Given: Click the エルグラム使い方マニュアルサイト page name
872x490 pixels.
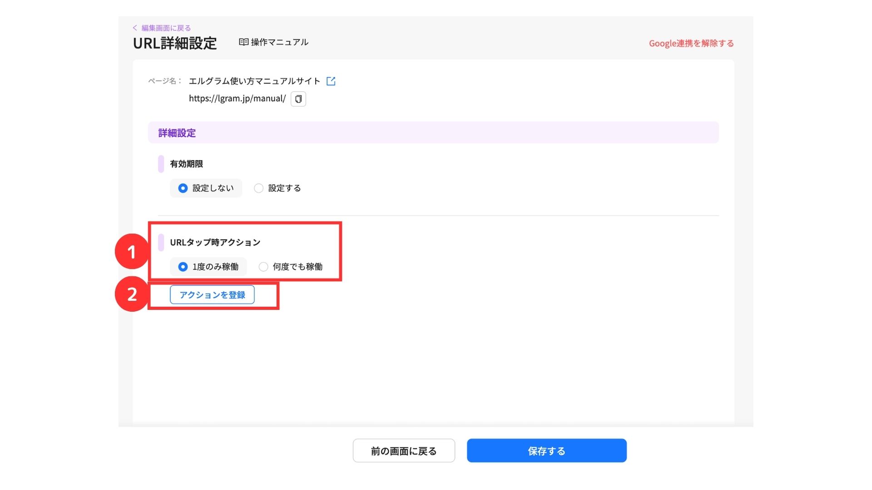Looking at the screenshot, I should [x=254, y=81].
